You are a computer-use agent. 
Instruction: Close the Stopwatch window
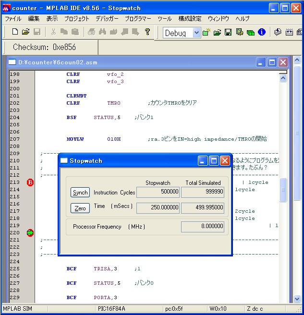pos(225,161)
